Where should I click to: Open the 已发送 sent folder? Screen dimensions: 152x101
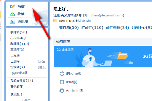[x=15, y=56]
